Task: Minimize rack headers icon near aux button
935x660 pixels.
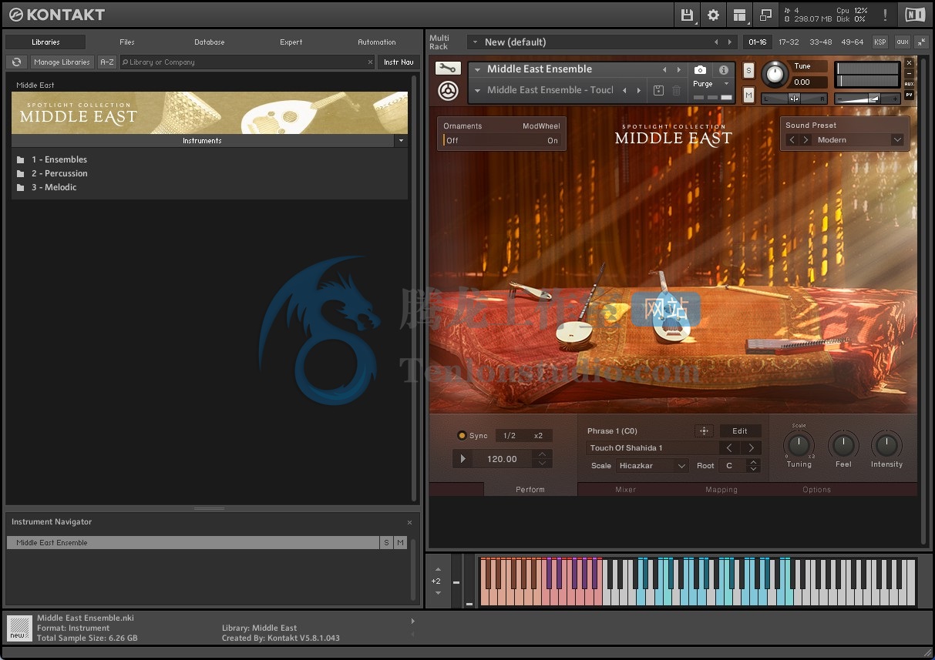Action: click(923, 42)
